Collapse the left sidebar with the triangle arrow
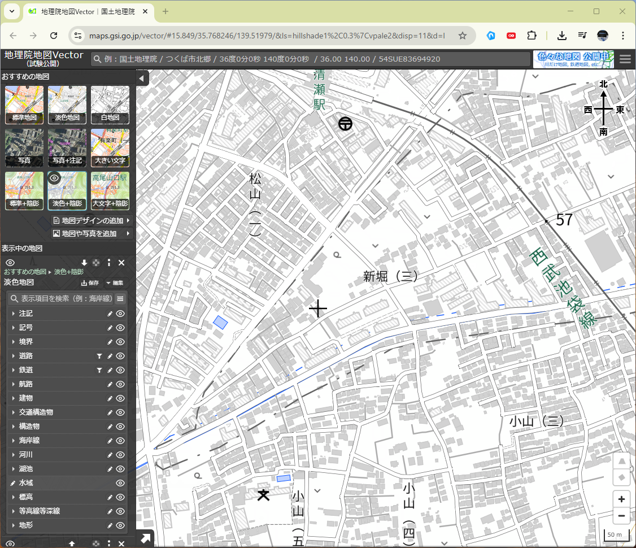This screenshot has height=548, width=636. pyautogui.click(x=142, y=78)
